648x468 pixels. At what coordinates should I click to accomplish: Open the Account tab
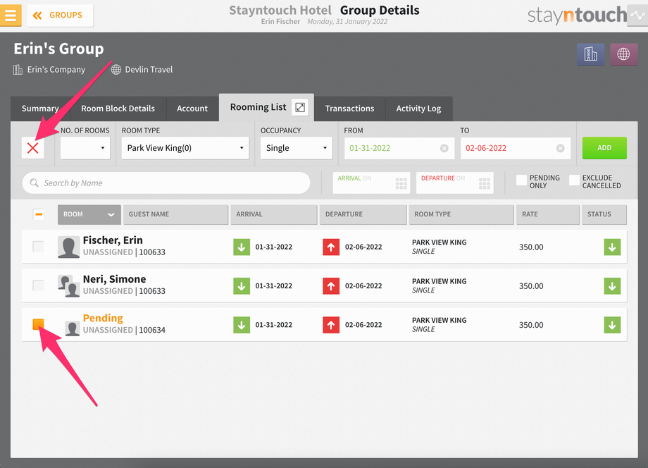[192, 109]
